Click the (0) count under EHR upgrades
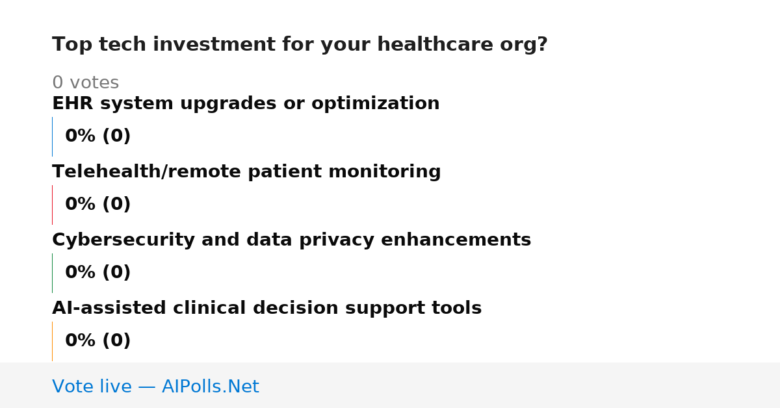This screenshot has width=780, height=408. (116, 136)
